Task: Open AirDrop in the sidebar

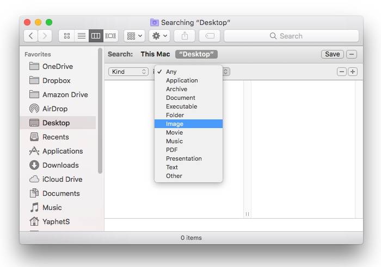Action: [58, 109]
